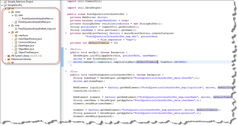The image size is (238, 126).
Task: Click createInstance in the factory declaration
Action: (x=162, y=33)
